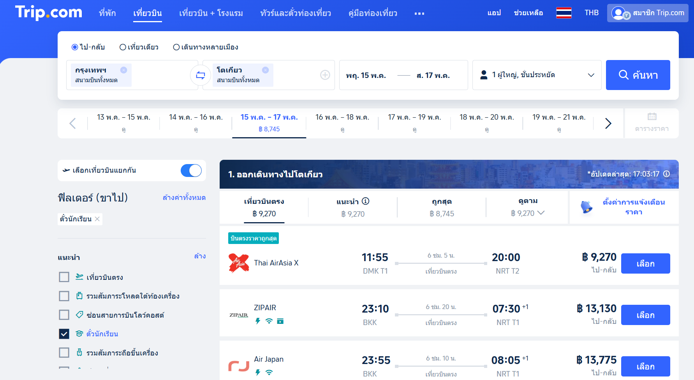Remove the ตั๋วนักเรียน filter tag
This screenshot has height=380, width=694.
tap(97, 219)
